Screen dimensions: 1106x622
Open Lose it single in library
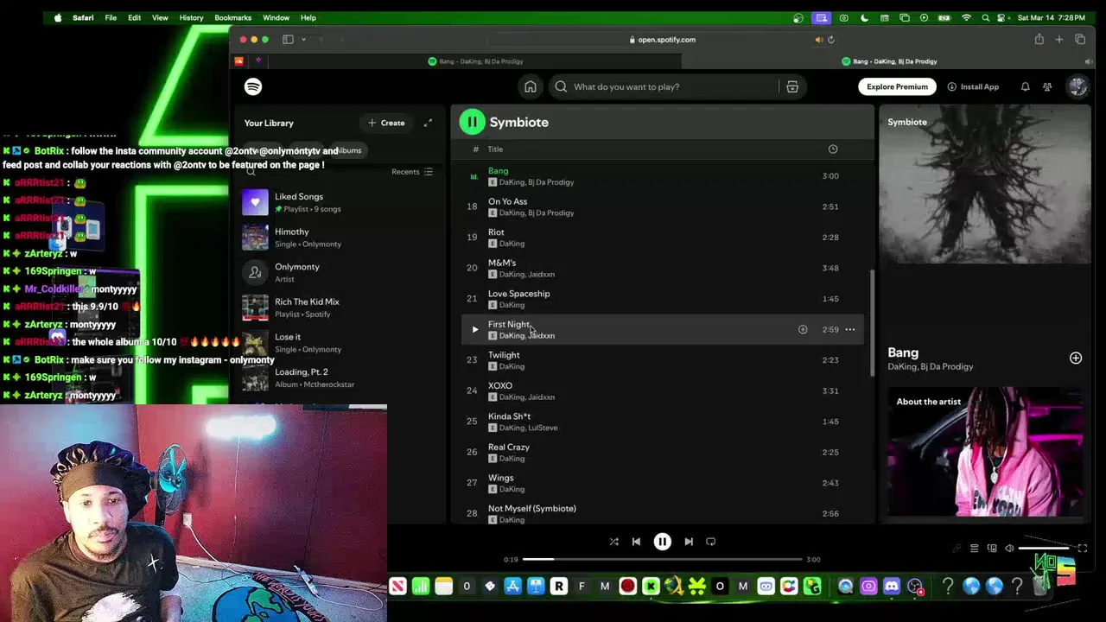[x=339, y=343]
